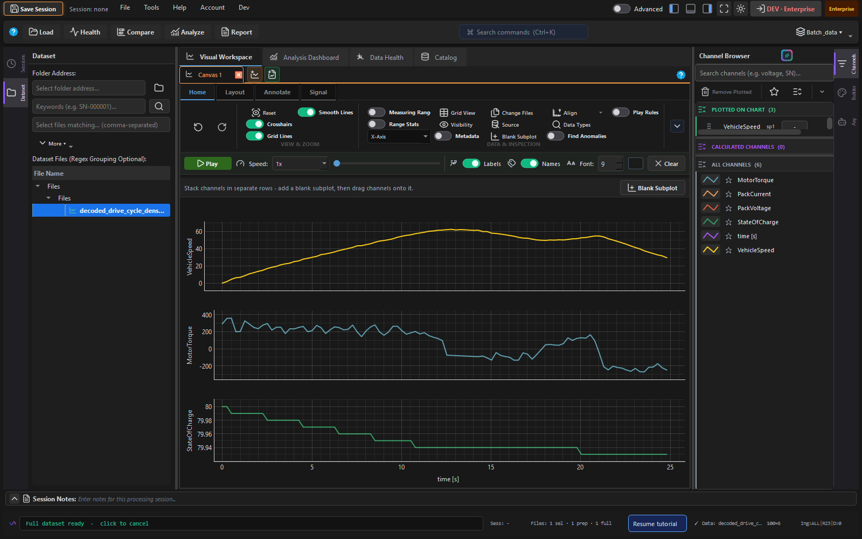Star the StateOfCharge channel
This screenshot has height=539, width=862.
tap(728, 222)
